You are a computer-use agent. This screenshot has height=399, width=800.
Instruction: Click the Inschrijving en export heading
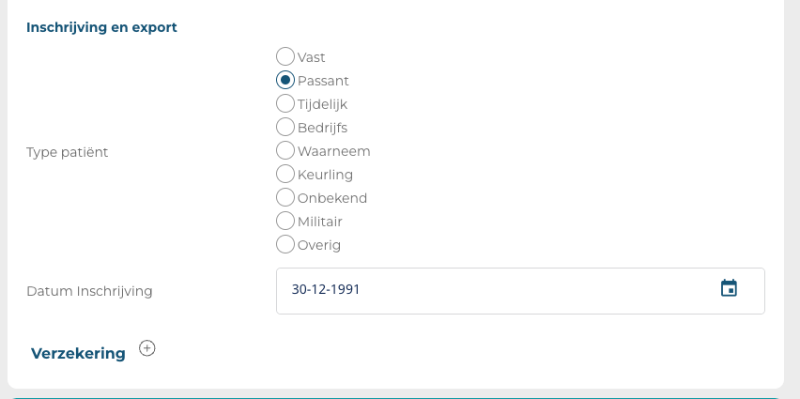tap(101, 27)
